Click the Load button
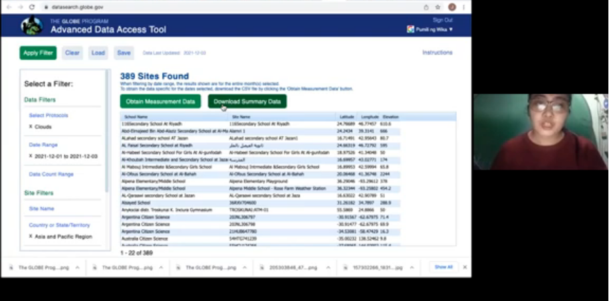Viewport: 609px width, 301px height. click(98, 52)
